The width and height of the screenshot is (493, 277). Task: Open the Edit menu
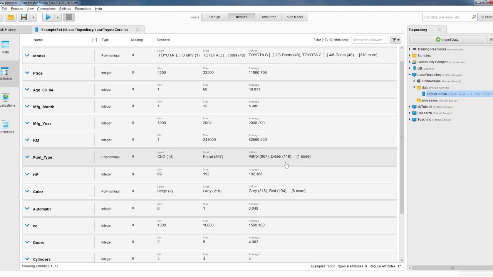click(4, 8)
